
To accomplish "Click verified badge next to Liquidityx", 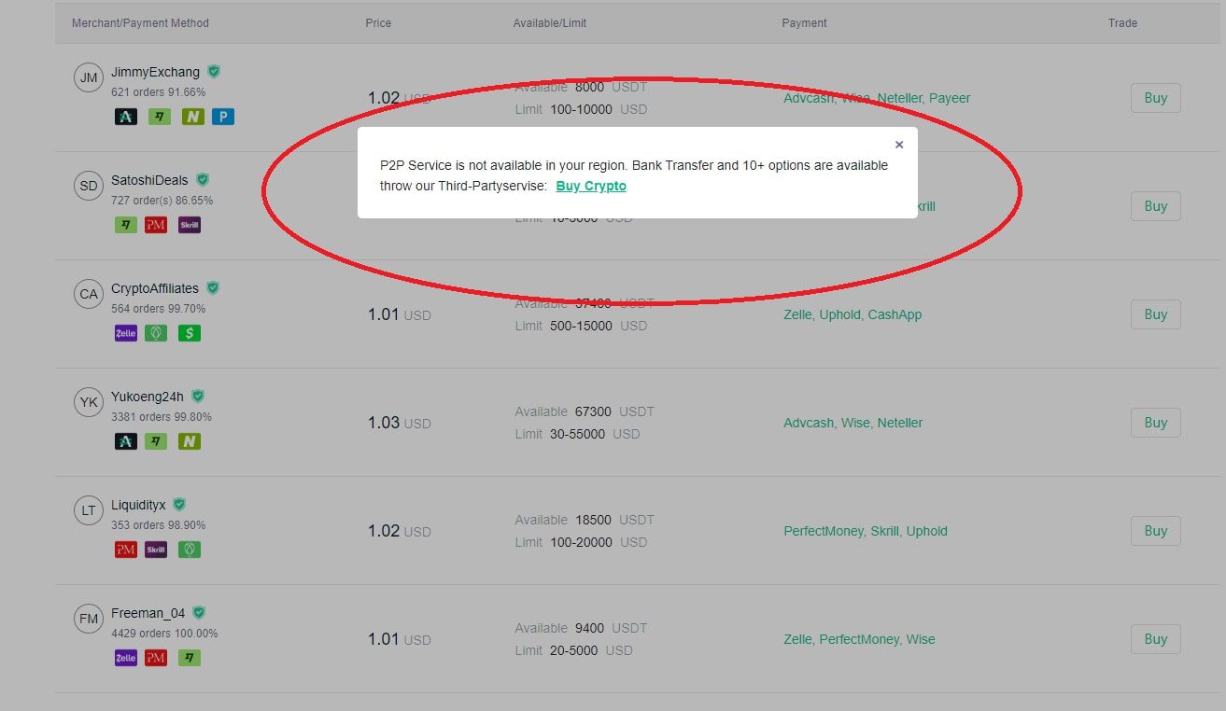I will [179, 505].
